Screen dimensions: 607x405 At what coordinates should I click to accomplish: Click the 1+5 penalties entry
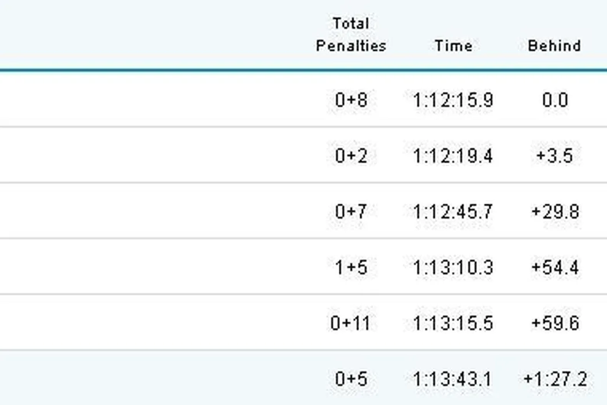point(350,267)
